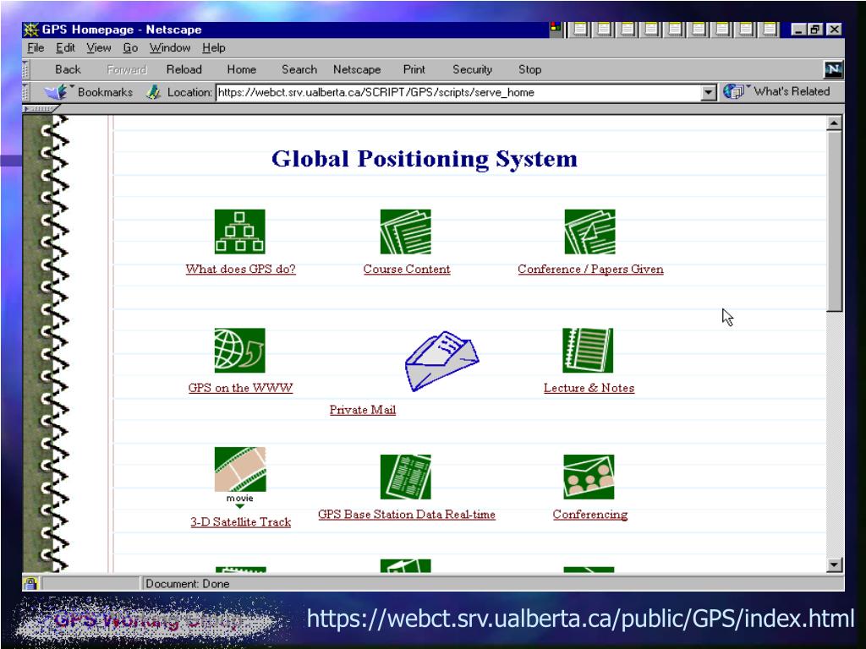Click the Netscape window title bar icon
The width and height of the screenshot is (866, 649).
(x=31, y=30)
